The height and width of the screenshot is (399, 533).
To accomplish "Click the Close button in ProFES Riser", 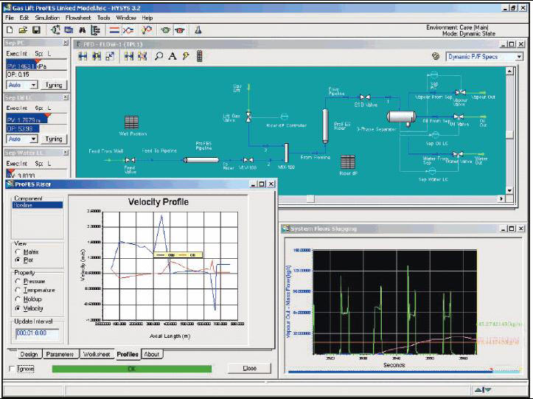I will (x=249, y=368).
